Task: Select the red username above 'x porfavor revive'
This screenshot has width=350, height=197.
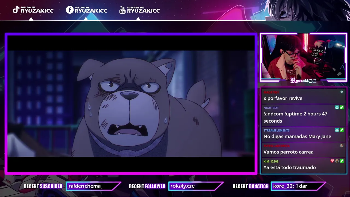Action: click(271, 92)
